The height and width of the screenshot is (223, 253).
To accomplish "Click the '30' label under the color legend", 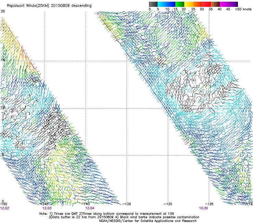I will pyautogui.click(x=202, y=9).
